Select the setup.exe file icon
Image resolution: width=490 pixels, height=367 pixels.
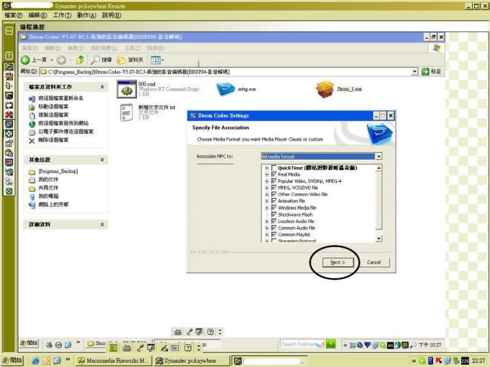(226, 89)
